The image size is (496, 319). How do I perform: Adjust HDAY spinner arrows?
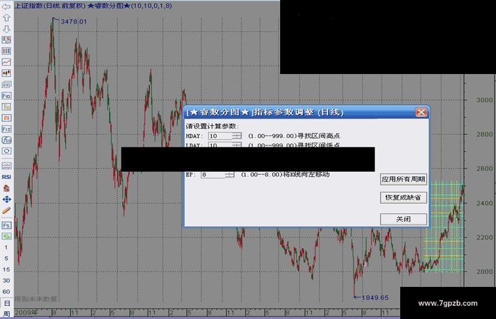tap(237, 136)
